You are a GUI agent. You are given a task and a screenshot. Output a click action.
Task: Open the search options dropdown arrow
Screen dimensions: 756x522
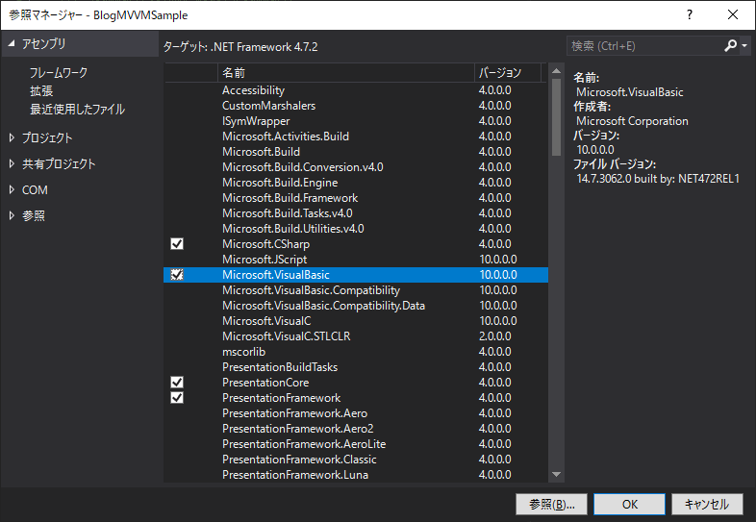(x=744, y=46)
